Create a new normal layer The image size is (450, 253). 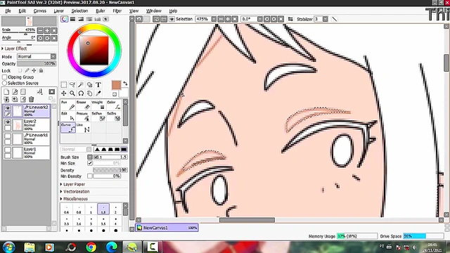(x=6, y=91)
